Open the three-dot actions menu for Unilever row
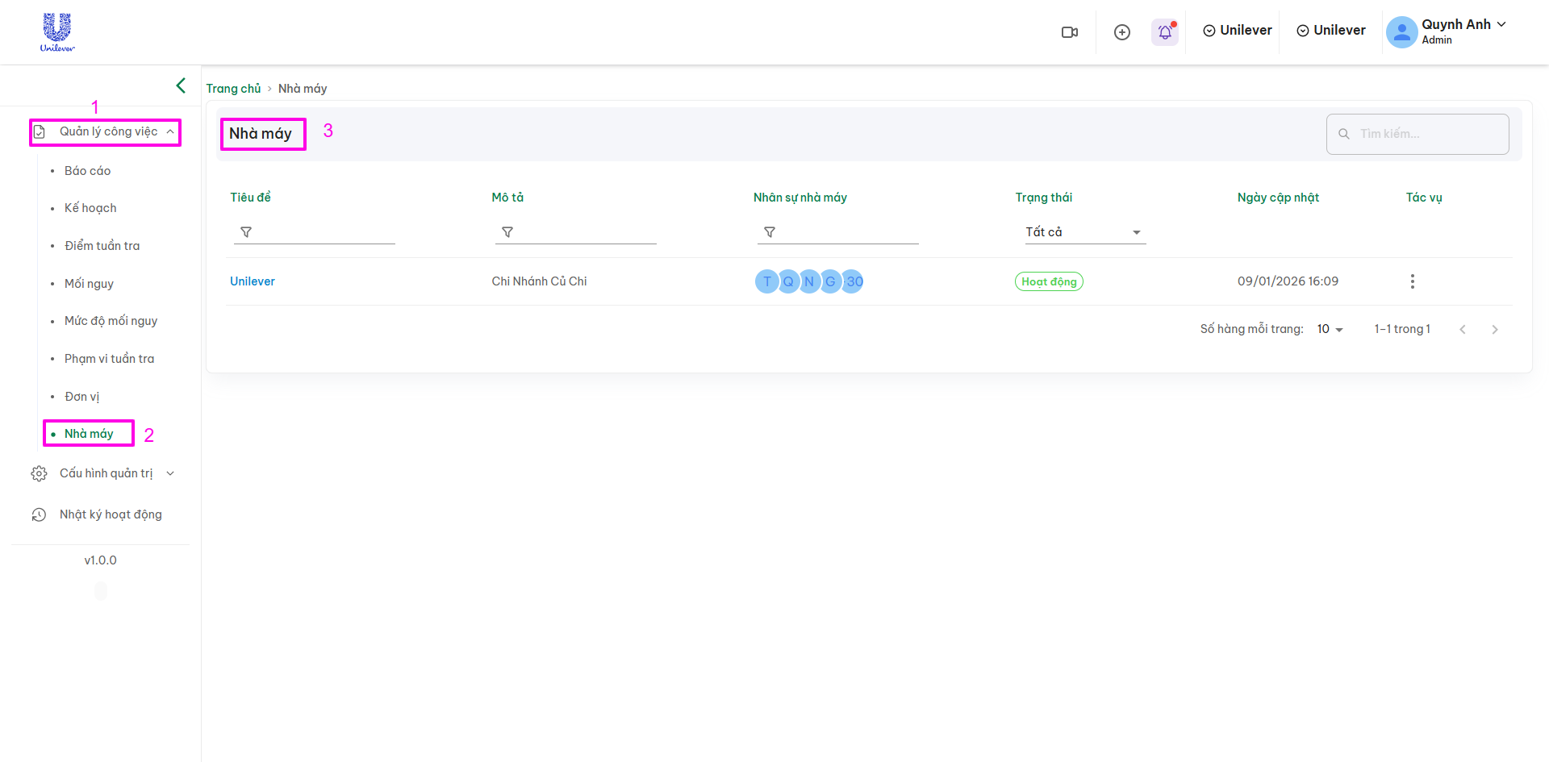Viewport: 1549px width, 762px height. 1412,281
